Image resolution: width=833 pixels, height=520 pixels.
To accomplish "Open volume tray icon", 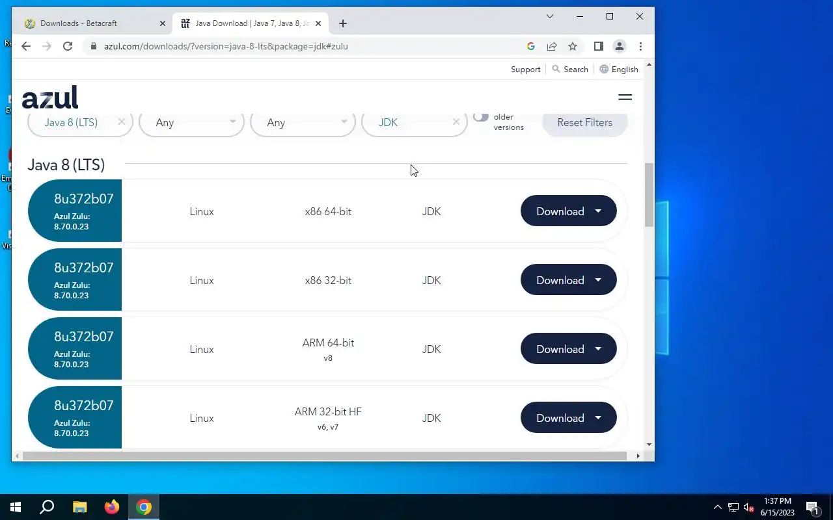I will click(748, 507).
